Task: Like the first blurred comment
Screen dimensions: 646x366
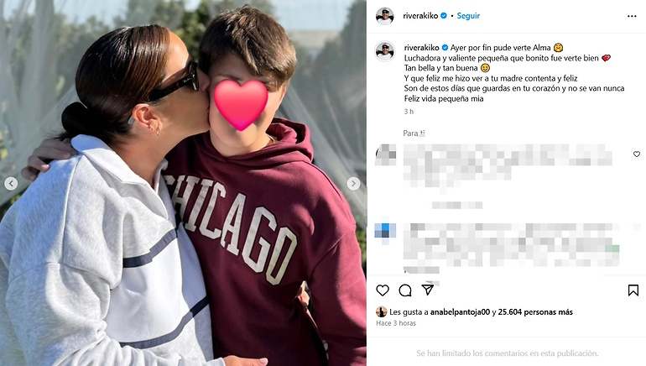Action: tap(637, 154)
